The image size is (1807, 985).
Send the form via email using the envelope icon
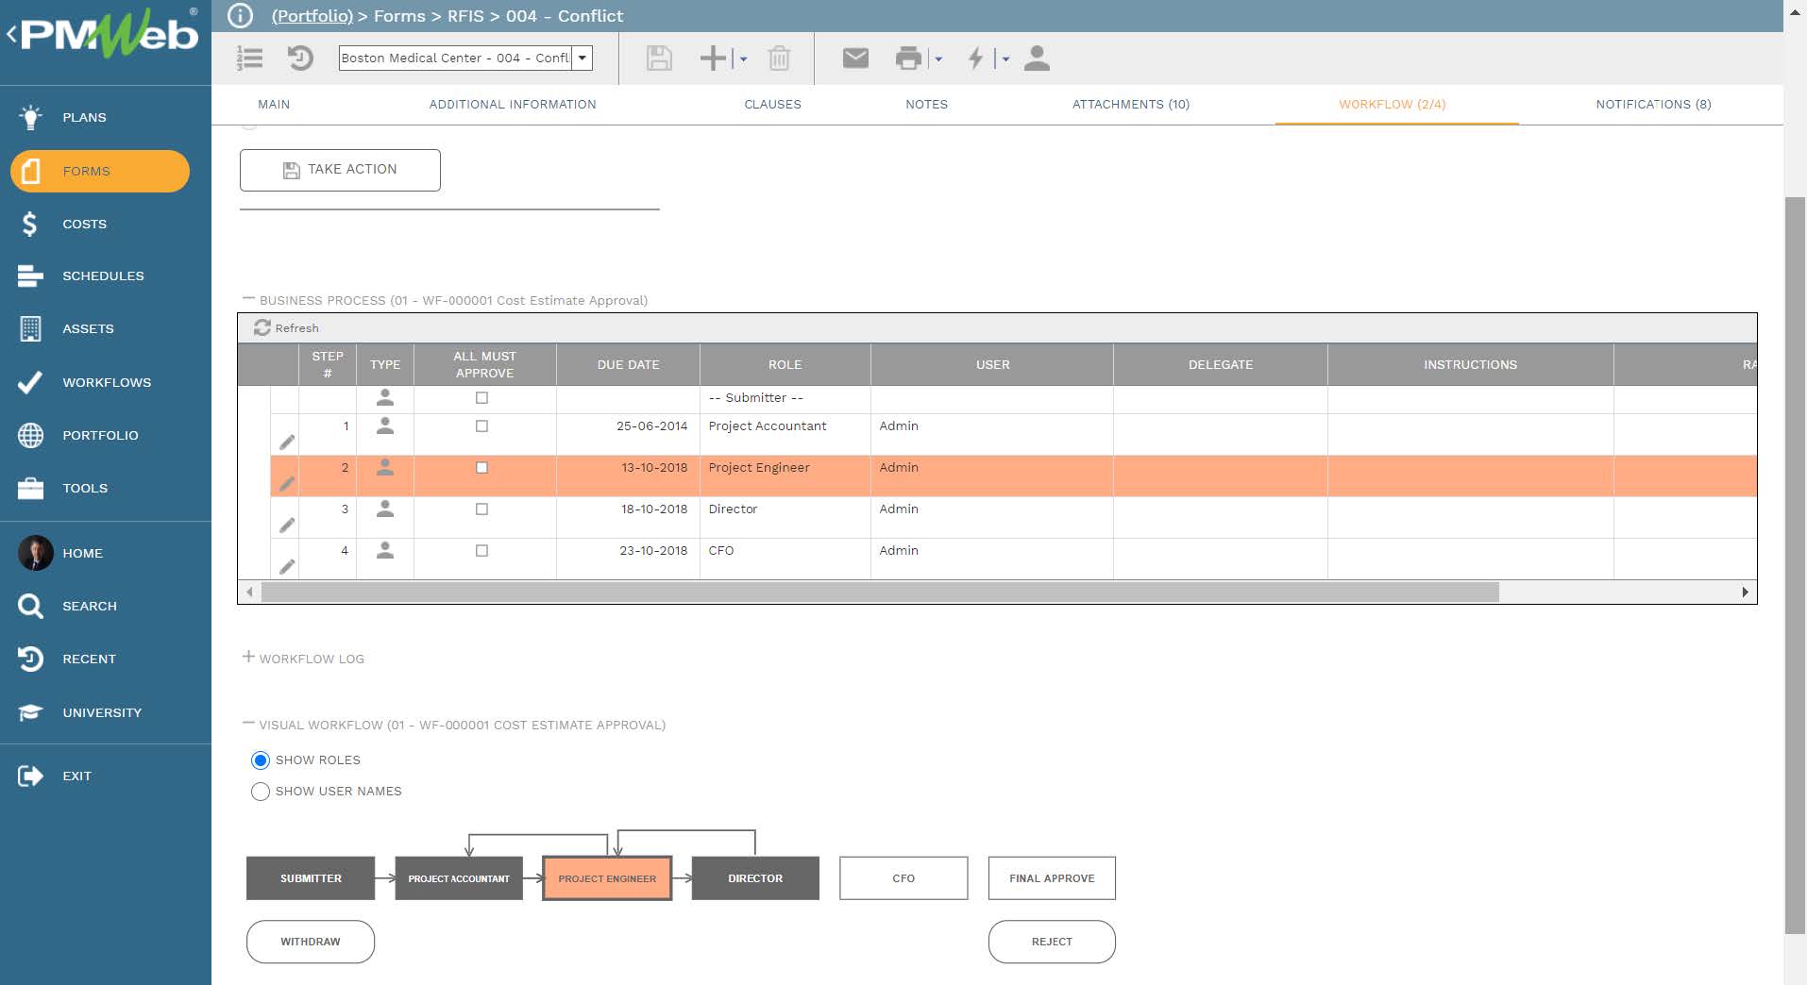coord(854,58)
